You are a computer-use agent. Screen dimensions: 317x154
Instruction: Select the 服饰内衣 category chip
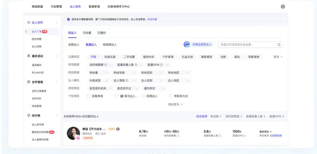[148, 57]
